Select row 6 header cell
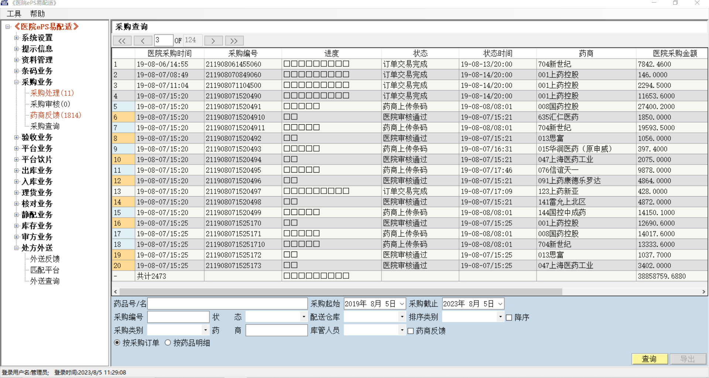Viewport: 709px width, 378px height. [x=123, y=117]
